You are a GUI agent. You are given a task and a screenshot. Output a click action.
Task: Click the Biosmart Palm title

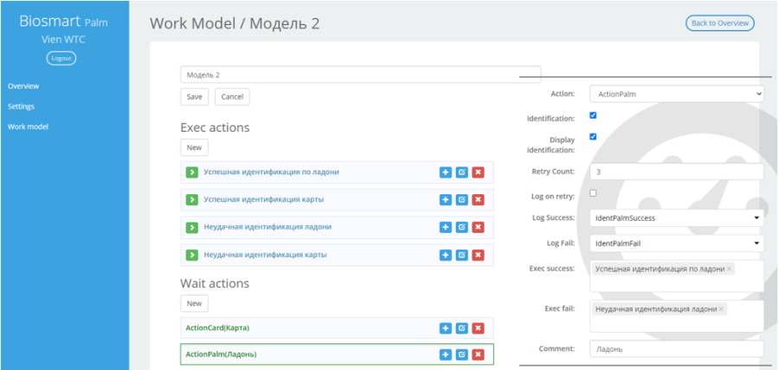click(x=63, y=22)
